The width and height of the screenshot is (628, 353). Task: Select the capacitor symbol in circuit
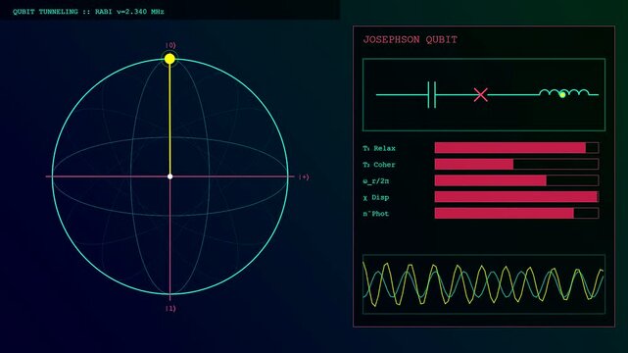pos(432,95)
